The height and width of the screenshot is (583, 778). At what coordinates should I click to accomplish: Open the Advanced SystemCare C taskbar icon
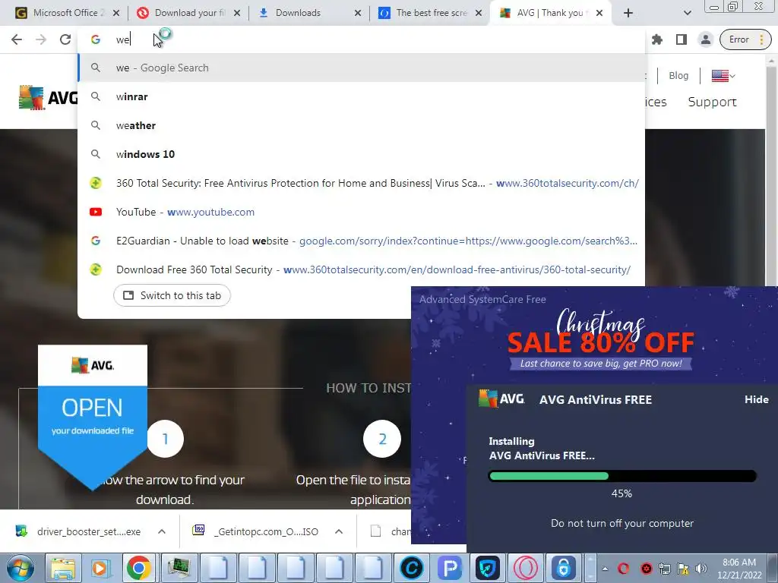click(411, 568)
